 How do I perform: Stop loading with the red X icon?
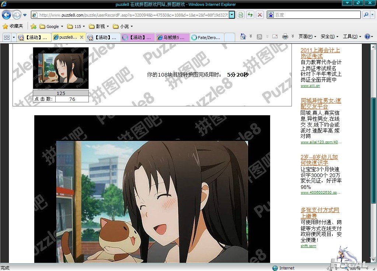click(x=260, y=15)
